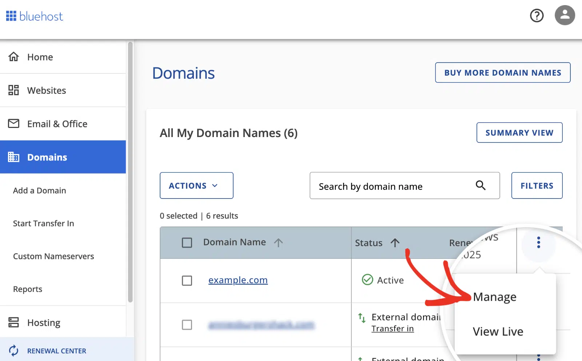Click the blurred domain name link

[261, 325]
